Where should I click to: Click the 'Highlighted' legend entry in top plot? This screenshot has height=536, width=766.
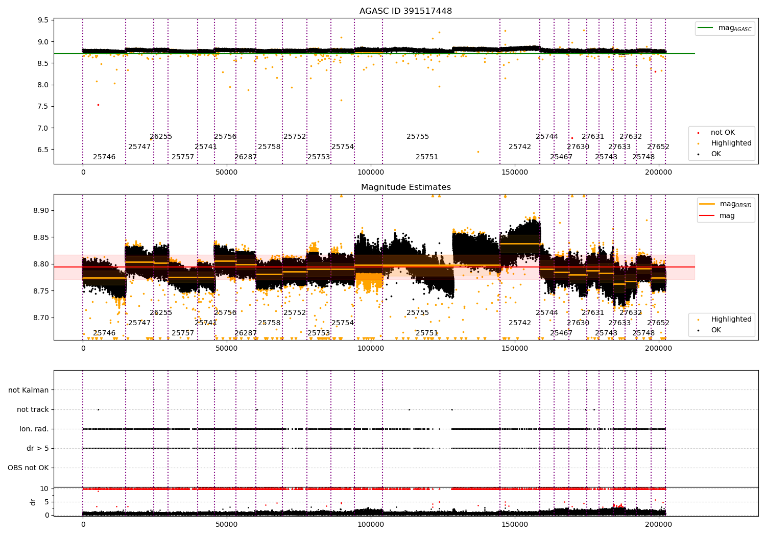pos(731,143)
